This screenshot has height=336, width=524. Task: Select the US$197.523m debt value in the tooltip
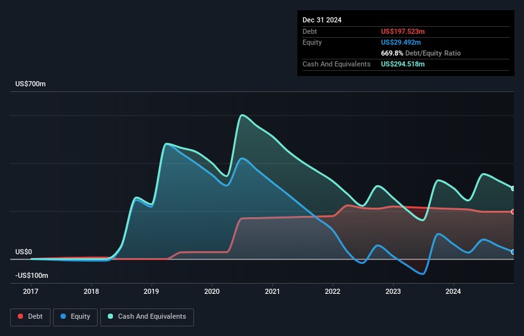(403, 31)
